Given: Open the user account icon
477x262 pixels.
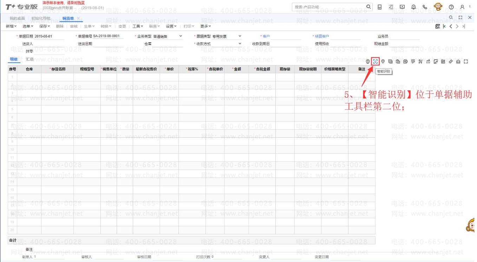Looking at the screenshot, I should [462, 7].
